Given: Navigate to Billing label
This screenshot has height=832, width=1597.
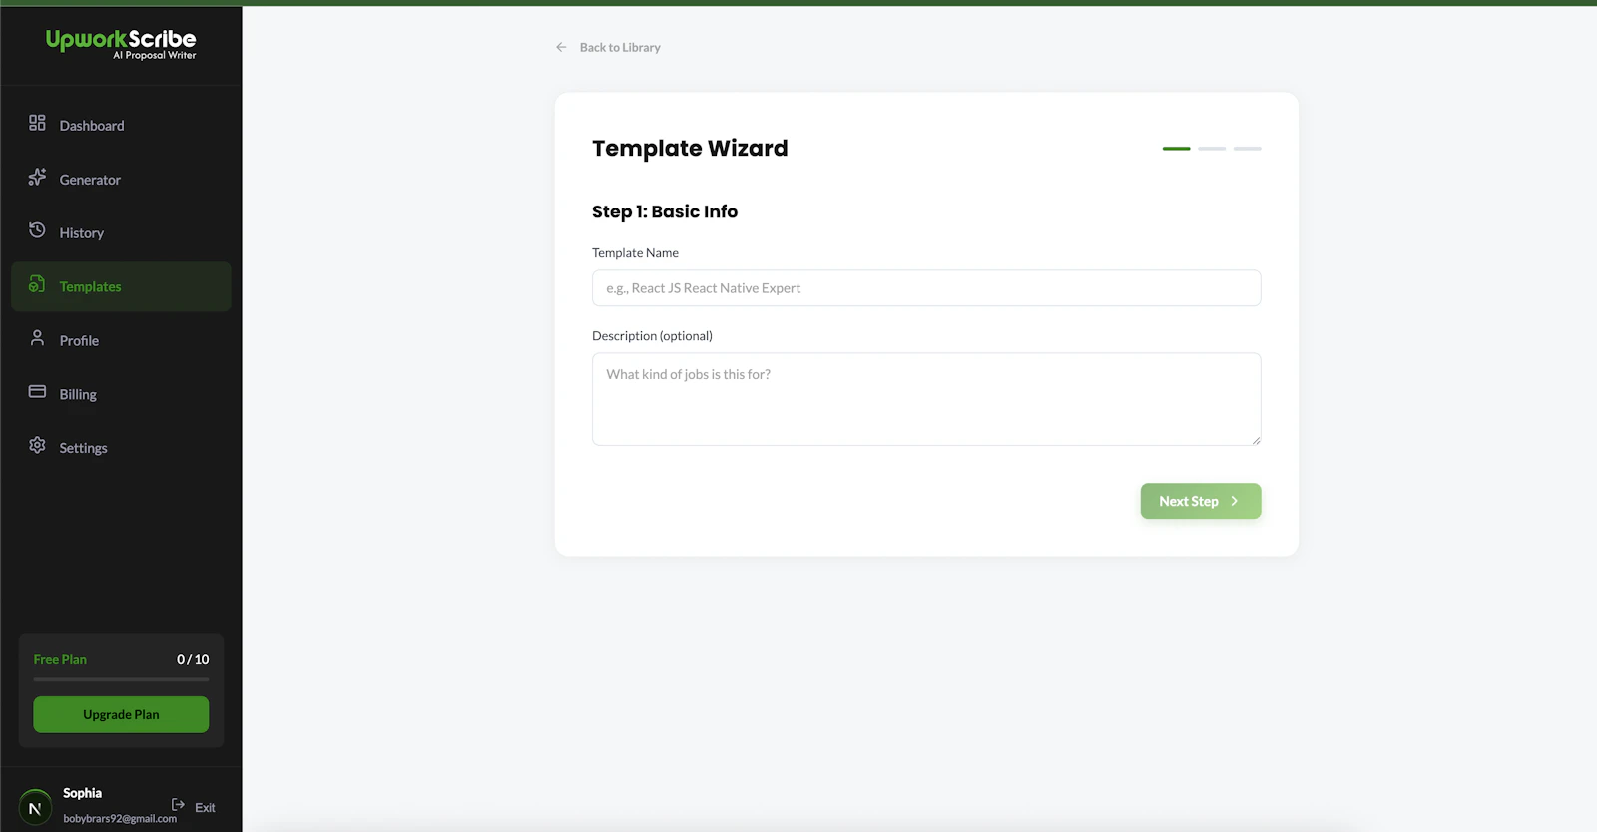Looking at the screenshot, I should coord(78,395).
